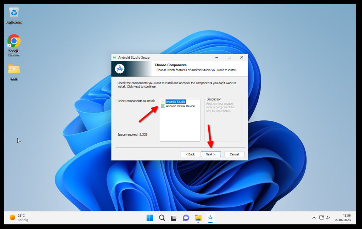Open the clock and date 09.06.2023

click(343, 218)
